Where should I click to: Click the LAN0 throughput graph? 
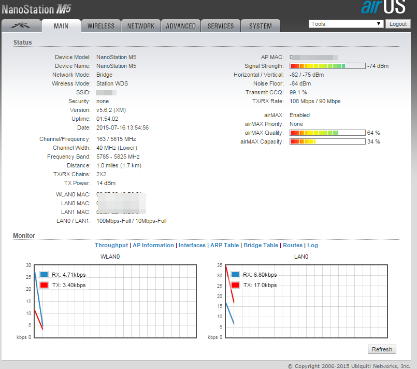coord(306,302)
